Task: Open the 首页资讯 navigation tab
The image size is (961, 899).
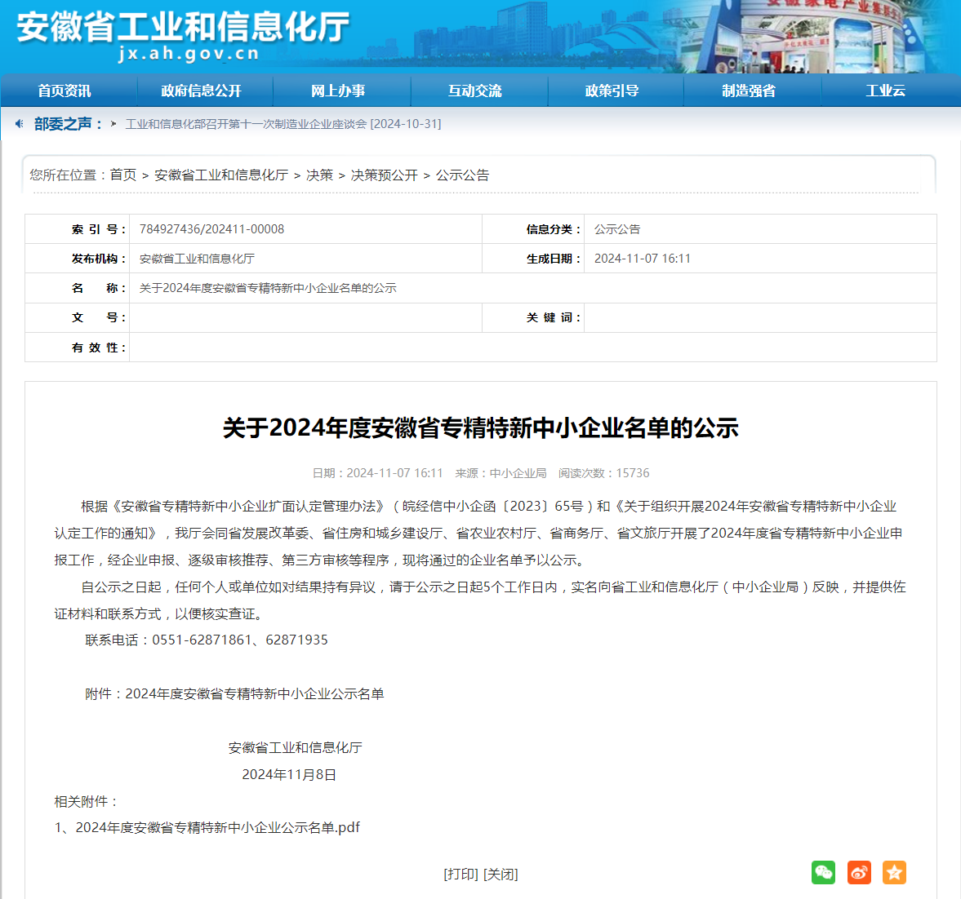Action: (x=65, y=91)
